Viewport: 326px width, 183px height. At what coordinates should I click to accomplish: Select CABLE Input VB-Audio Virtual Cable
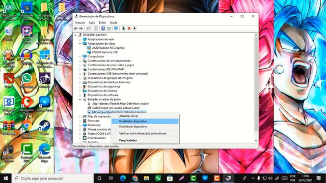coord(116,108)
